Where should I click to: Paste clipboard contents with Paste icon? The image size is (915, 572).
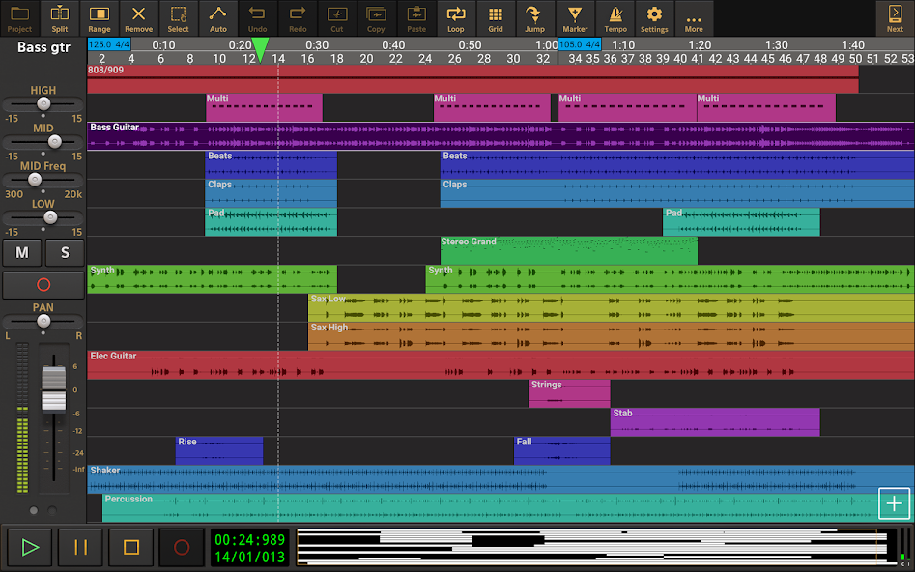415,17
